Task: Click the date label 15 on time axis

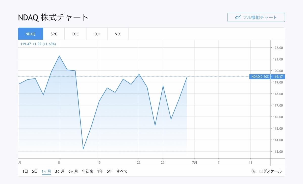Action: (x=99, y=162)
